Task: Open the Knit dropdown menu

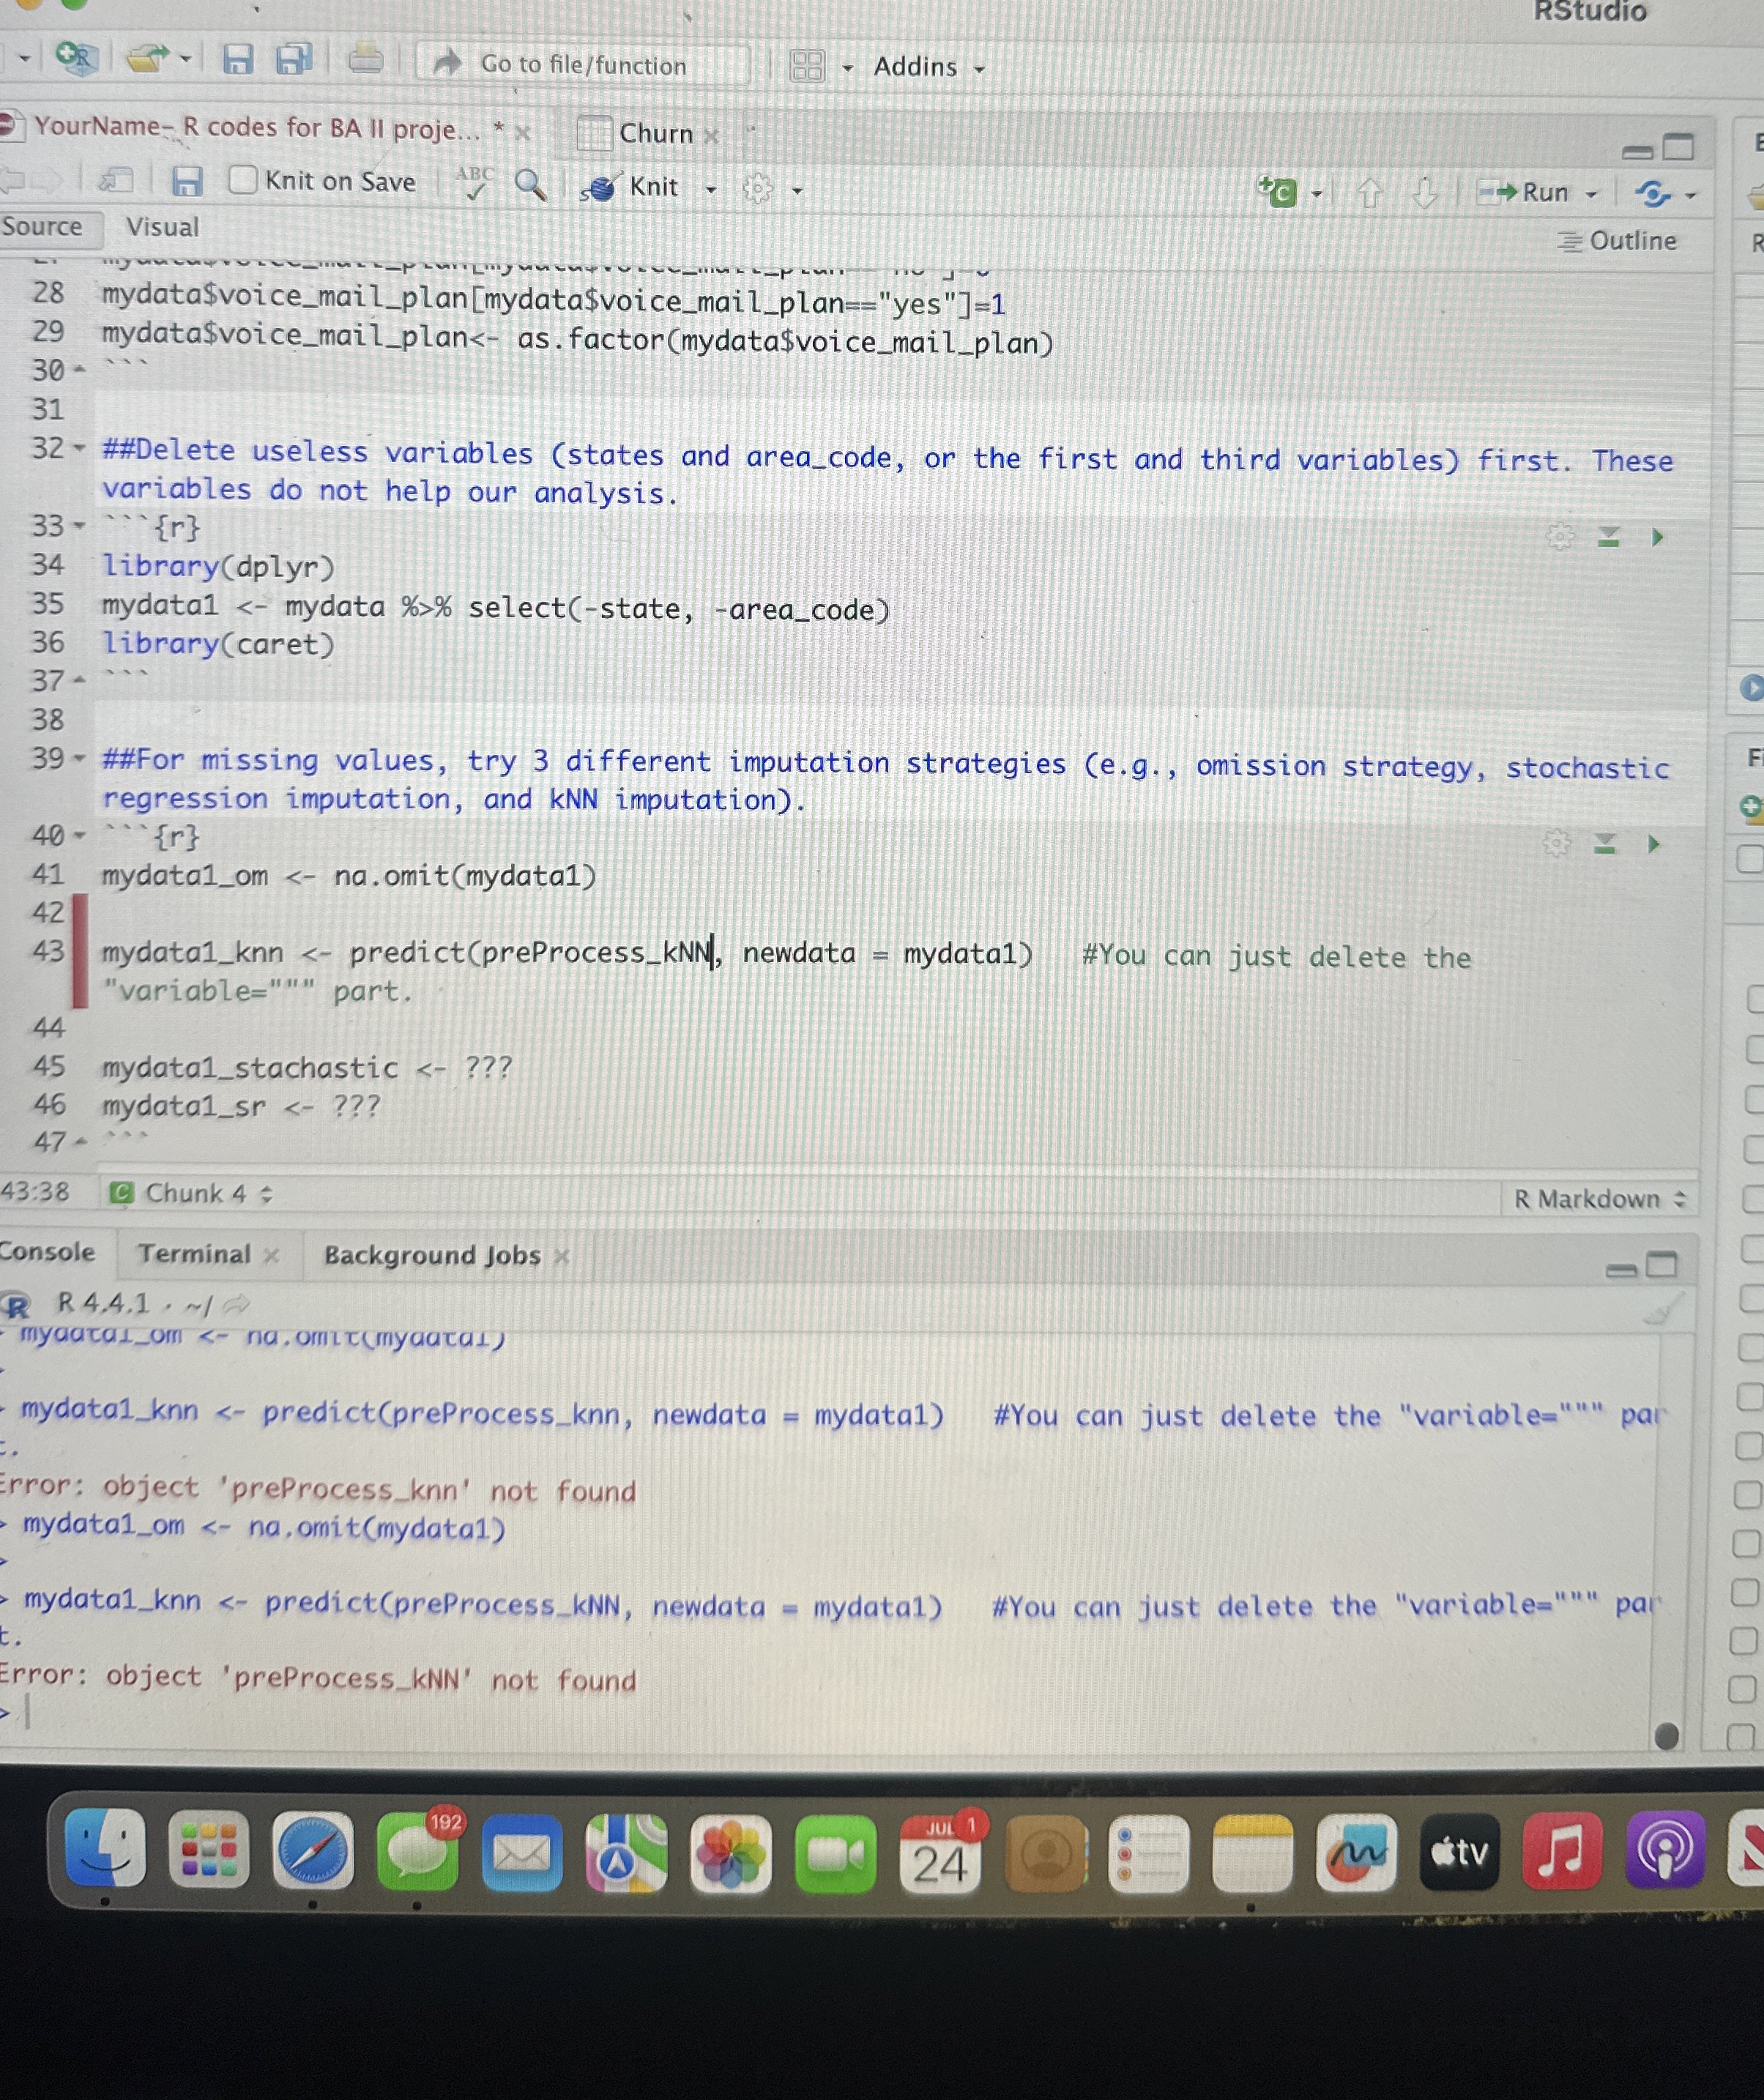Action: coord(710,188)
